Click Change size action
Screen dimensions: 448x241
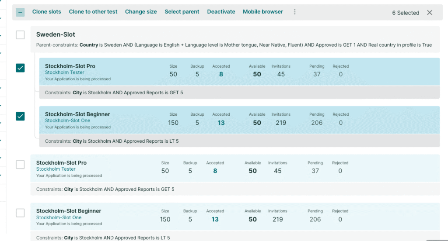point(141,12)
